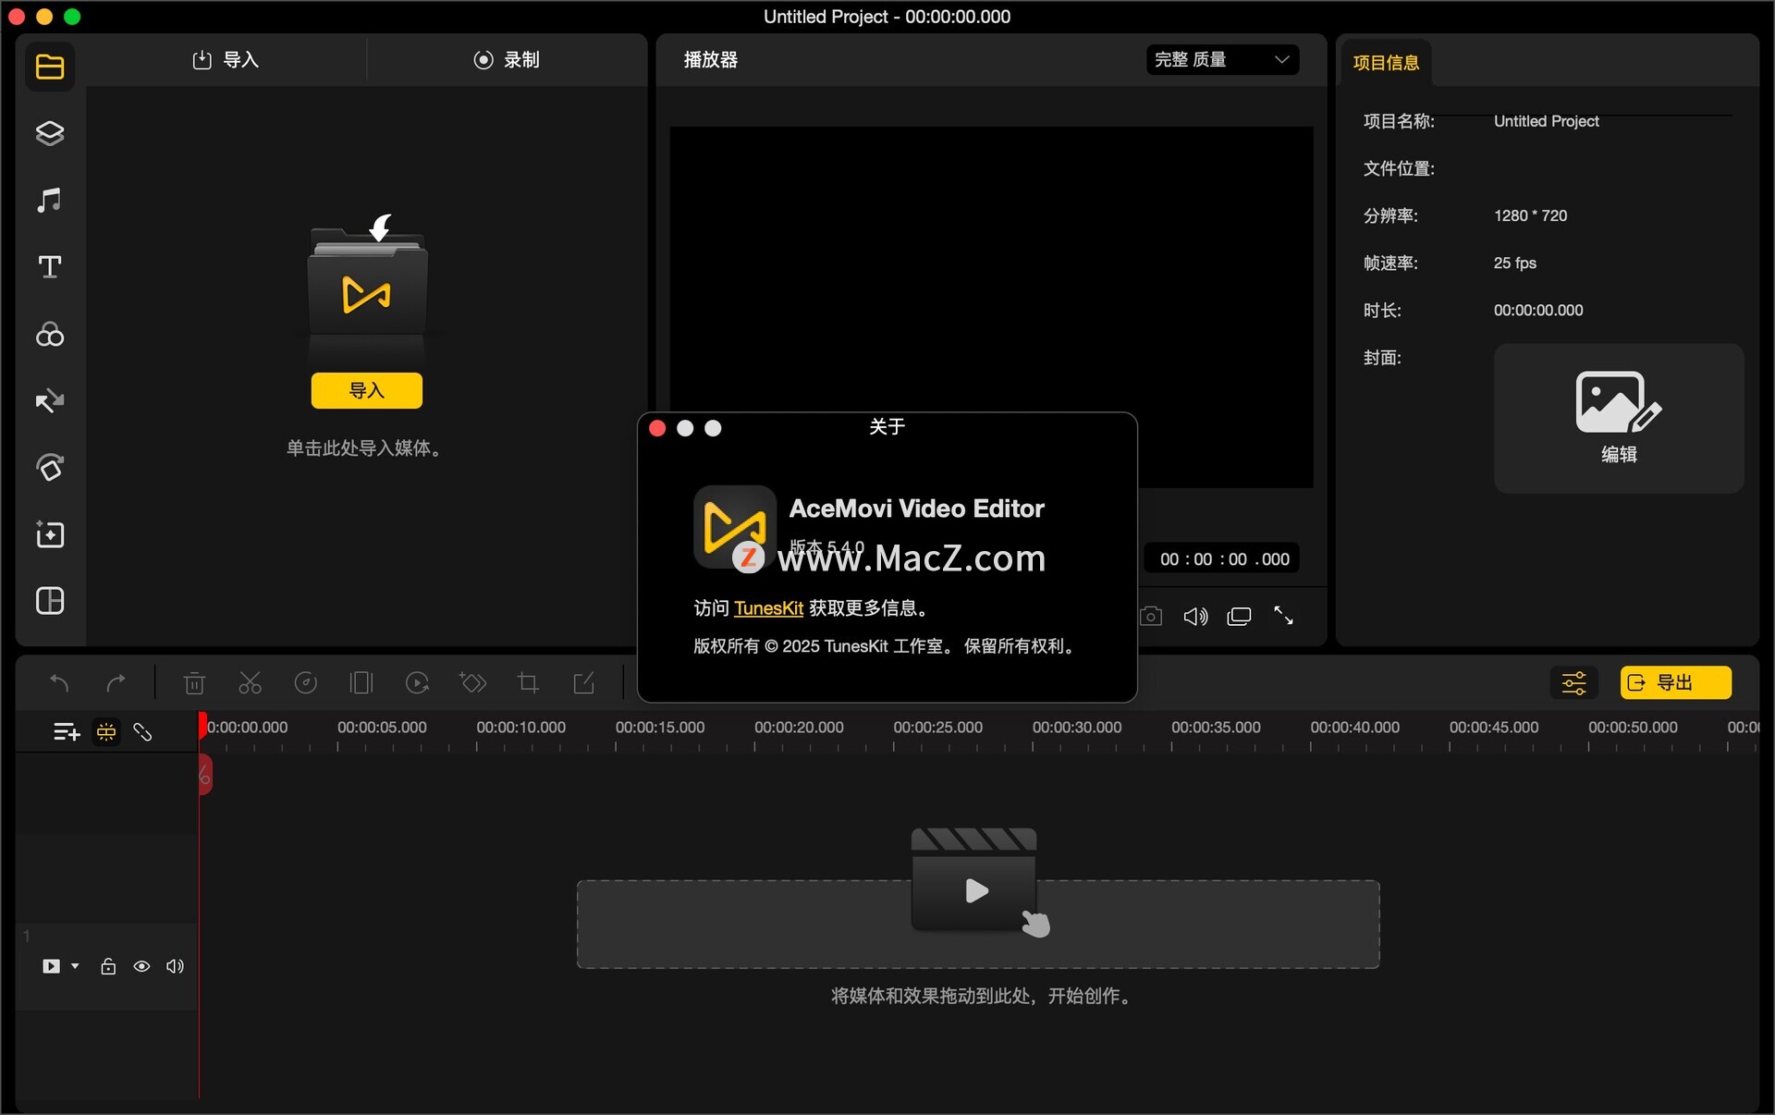The height and width of the screenshot is (1115, 1775).
Task: Click the player volume speaker icon
Action: [x=1195, y=616]
